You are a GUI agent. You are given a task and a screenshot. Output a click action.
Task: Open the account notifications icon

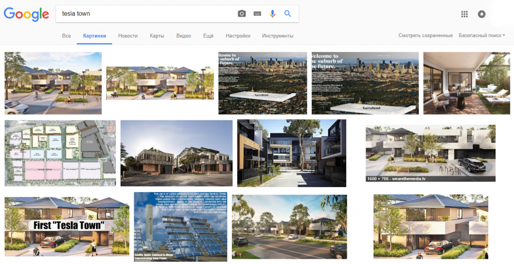[x=481, y=14]
